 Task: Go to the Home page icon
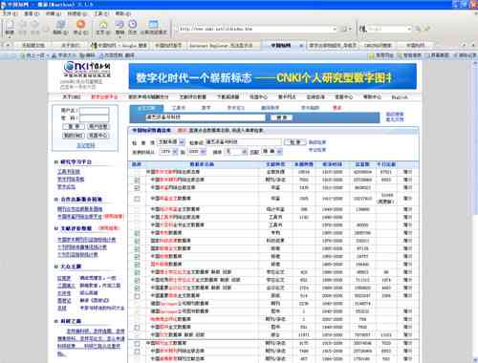(103, 26)
